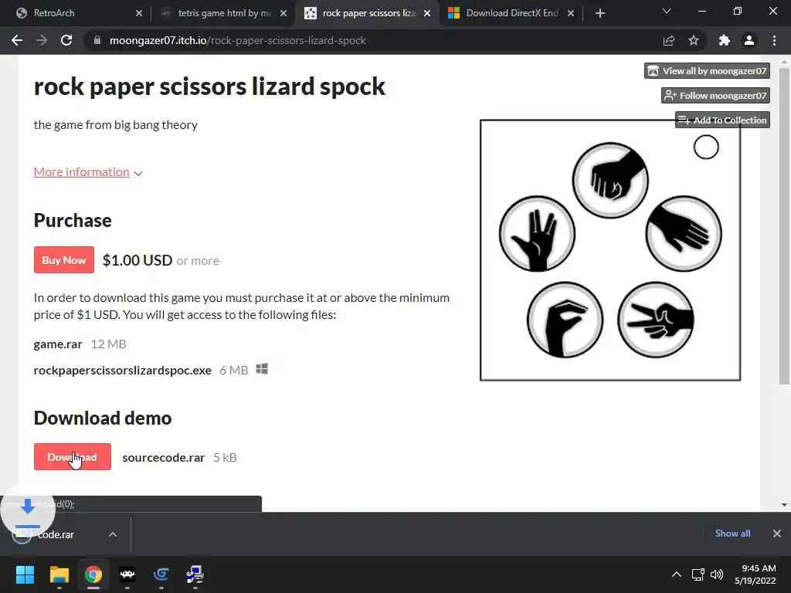The height and width of the screenshot is (593, 791).
Task: Click the Windows platform icon
Action: point(262,369)
